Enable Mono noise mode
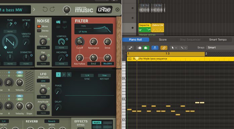 point(39,27)
